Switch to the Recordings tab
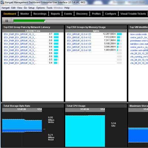This screenshot has width=148, height=148. pos(40,14)
